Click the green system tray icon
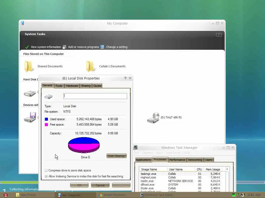 pos(234,195)
